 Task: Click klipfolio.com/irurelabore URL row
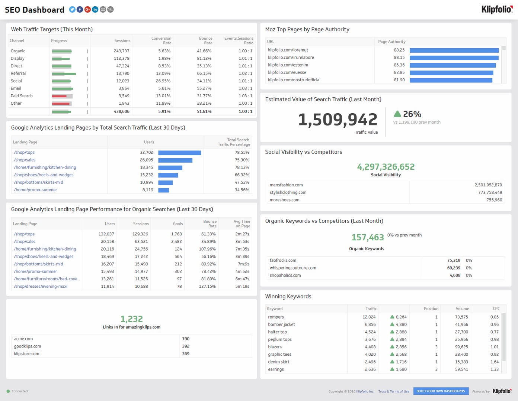[x=383, y=58]
